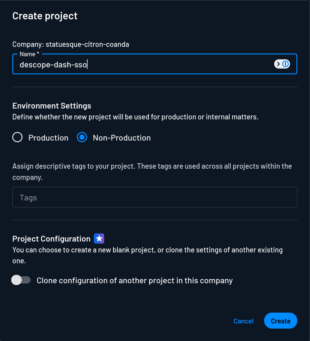This screenshot has width=310, height=341.
Task: Click the Tags placeholder text
Action: tap(28, 197)
